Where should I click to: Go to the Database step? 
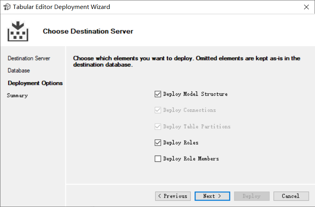19,70
